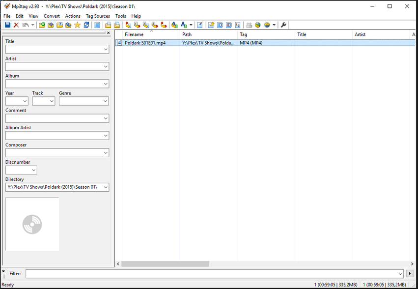The width and height of the screenshot is (418, 289).
Task: Expand the Directory path dropdown
Action: click(x=106, y=187)
